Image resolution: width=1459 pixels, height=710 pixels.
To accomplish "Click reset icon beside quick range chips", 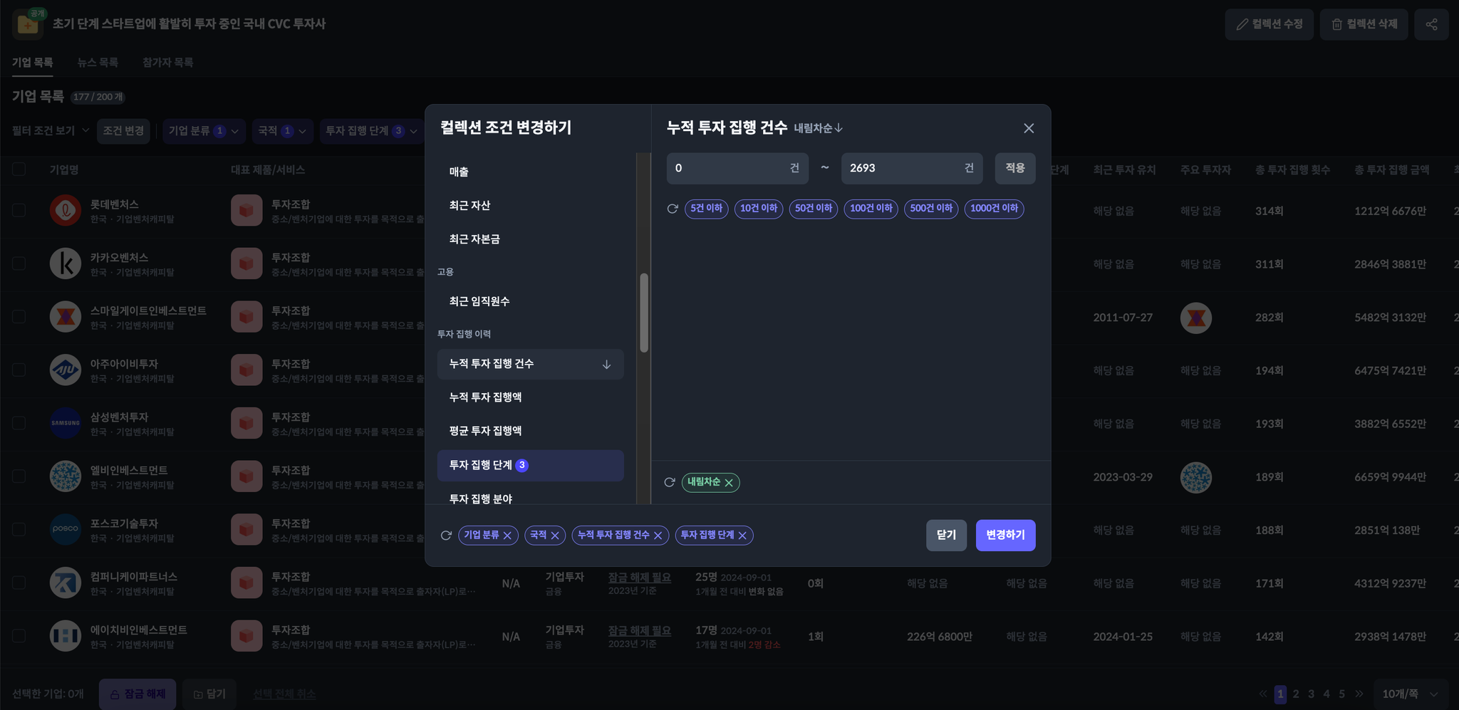I will click(x=672, y=209).
